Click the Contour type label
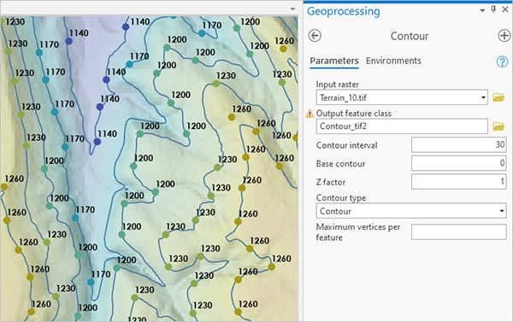The height and width of the screenshot is (322, 513). coord(341,198)
